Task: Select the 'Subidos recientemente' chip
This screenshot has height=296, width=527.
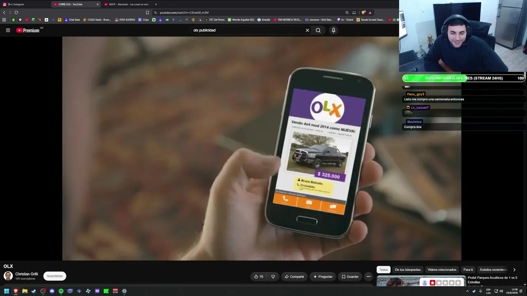Action: (x=493, y=270)
